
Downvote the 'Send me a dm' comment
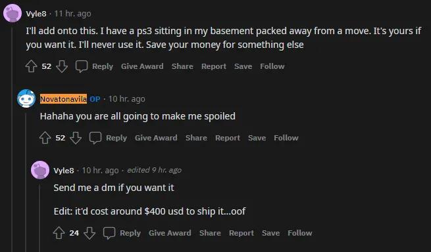89,233
